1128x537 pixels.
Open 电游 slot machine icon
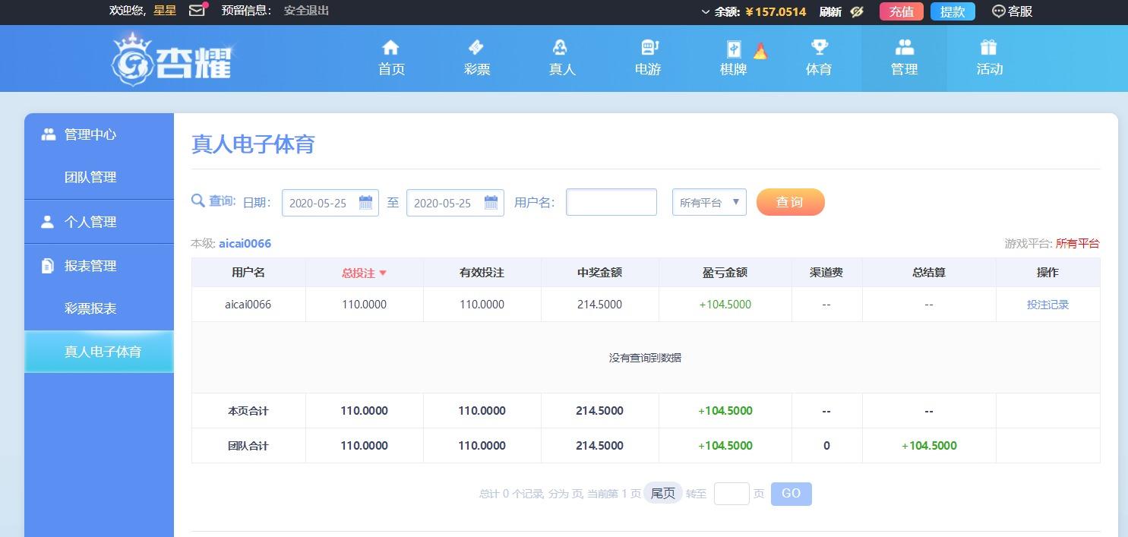point(649,48)
